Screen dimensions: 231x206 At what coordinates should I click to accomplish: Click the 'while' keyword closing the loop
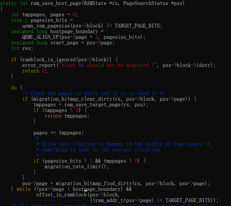23,189
